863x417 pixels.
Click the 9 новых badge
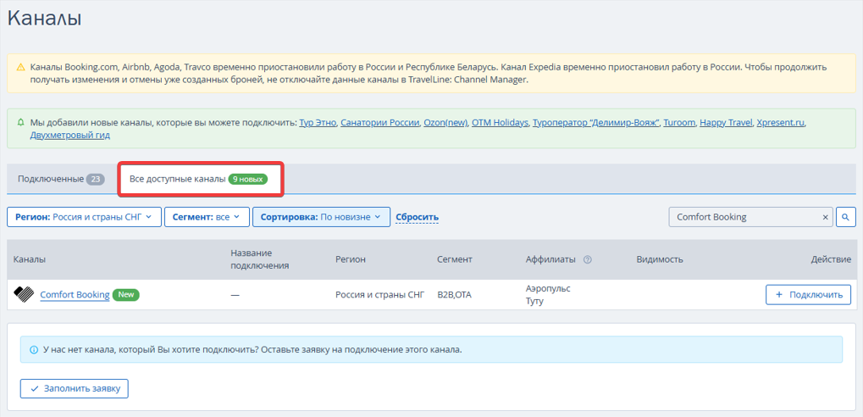247,179
